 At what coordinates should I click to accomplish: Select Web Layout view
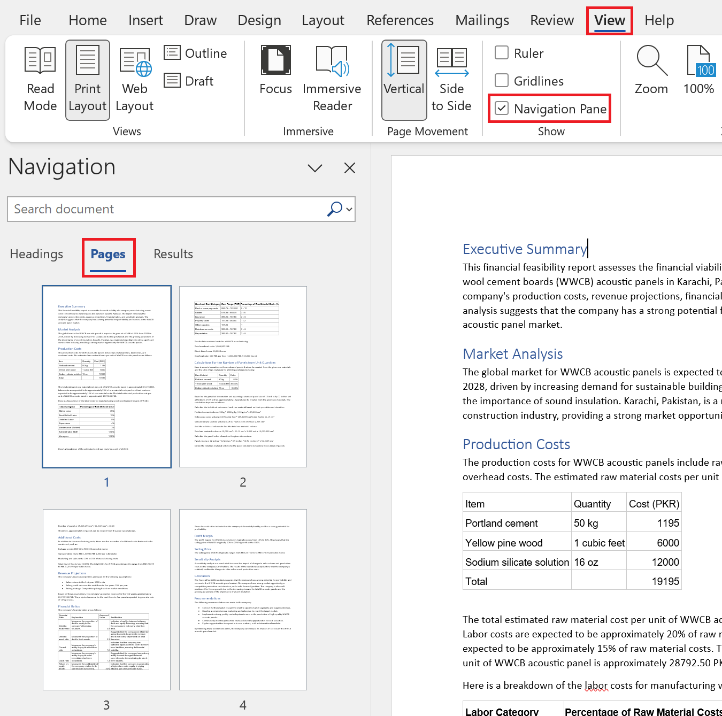[134, 79]
